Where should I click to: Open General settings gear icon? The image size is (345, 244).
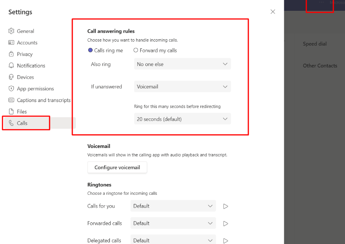11,31
